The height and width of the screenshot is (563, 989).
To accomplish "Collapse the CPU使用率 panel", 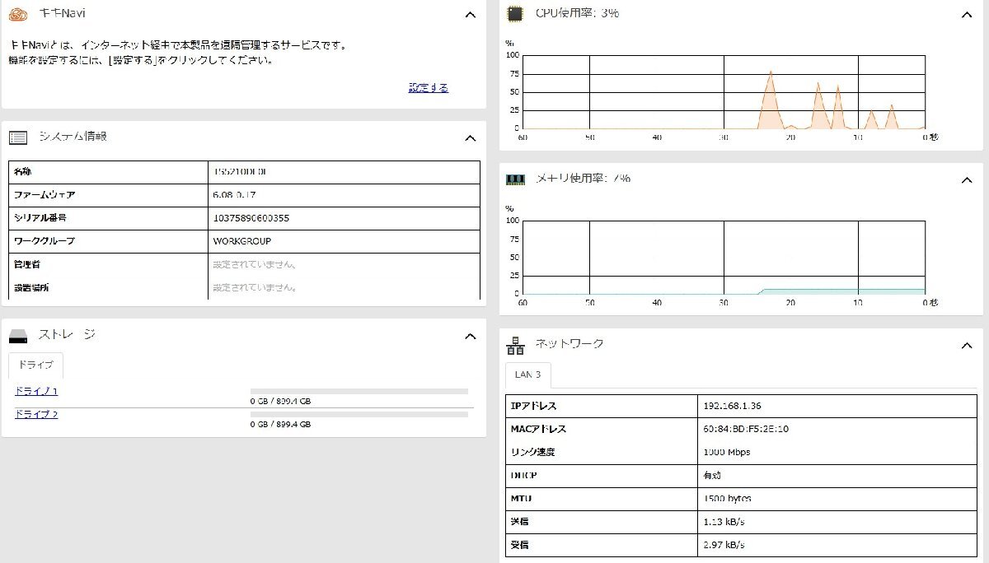I will pyautogui.click(x=968, y=14).
